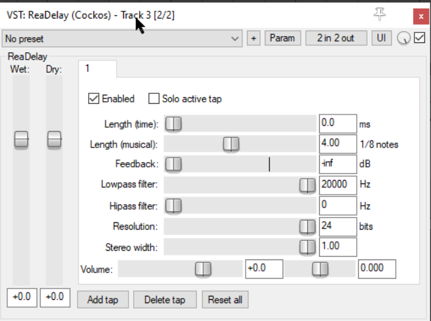Image resolution: width=431 pixels, height=321 pixels.
Task: Toggle the UI button
Action: pyautogui.click(x=381, y=38)
